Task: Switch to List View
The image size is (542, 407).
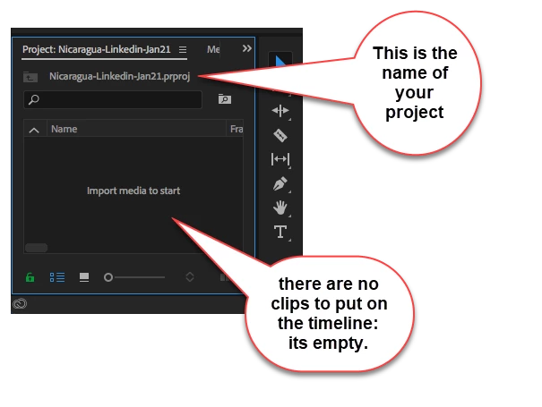Action: point(57,277)
